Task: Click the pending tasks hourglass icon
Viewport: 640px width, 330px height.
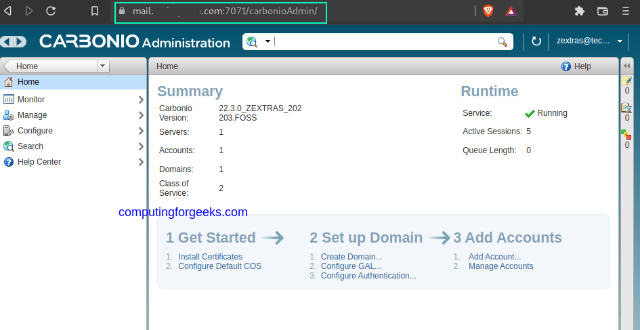Action: point(627,108)
